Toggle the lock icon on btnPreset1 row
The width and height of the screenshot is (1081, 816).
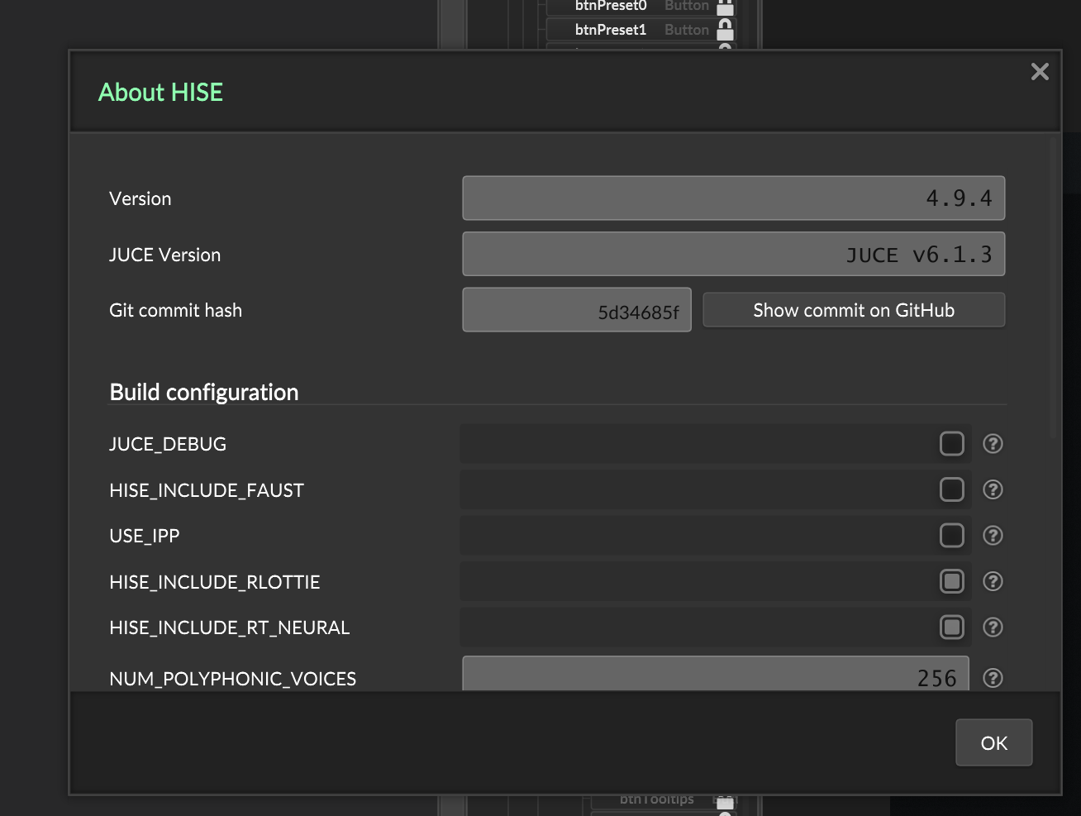[x=725, y=30]
